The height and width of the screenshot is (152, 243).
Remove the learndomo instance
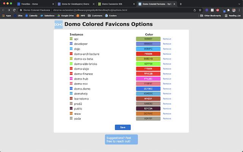(167, 99)
